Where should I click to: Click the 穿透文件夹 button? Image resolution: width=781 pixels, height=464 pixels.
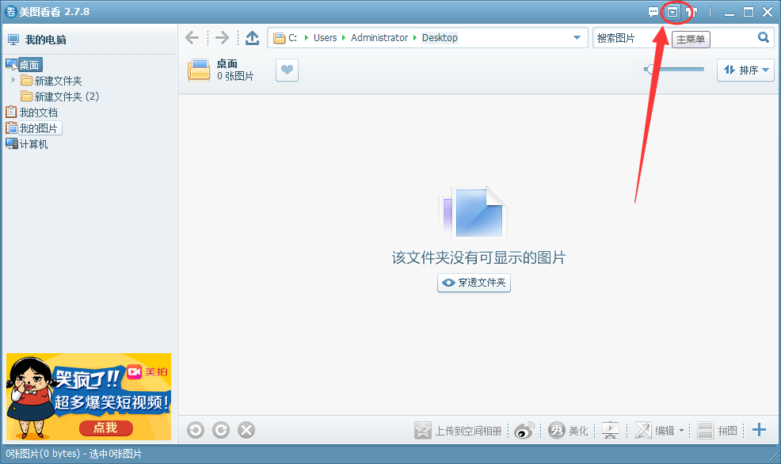click(474, 282)
